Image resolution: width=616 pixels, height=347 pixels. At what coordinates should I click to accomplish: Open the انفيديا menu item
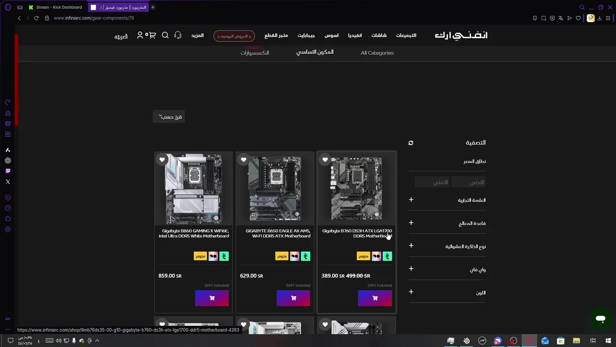click(x=355, y=36)
